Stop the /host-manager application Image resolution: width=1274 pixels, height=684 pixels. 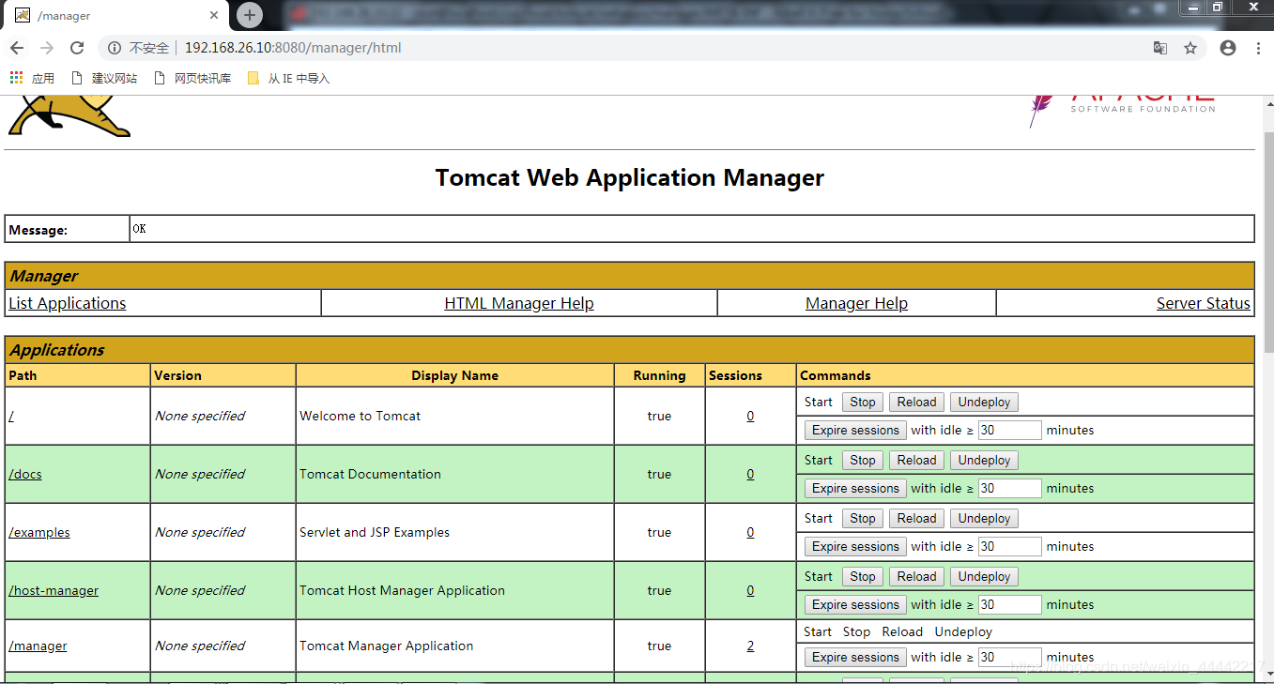point(863,576)
